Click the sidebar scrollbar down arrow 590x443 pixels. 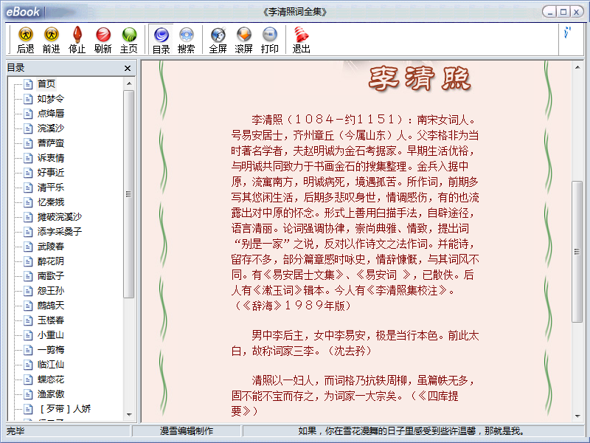[129, 415]
